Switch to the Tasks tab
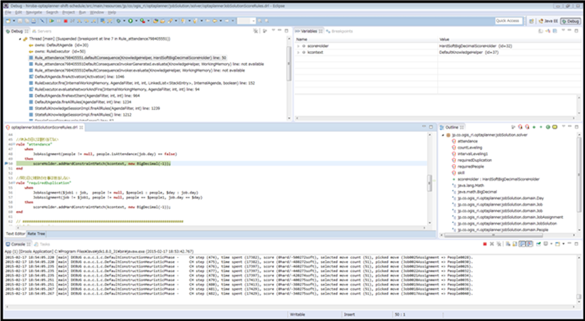The height and width of the screenshot is (321, 585). coord(42,244)
